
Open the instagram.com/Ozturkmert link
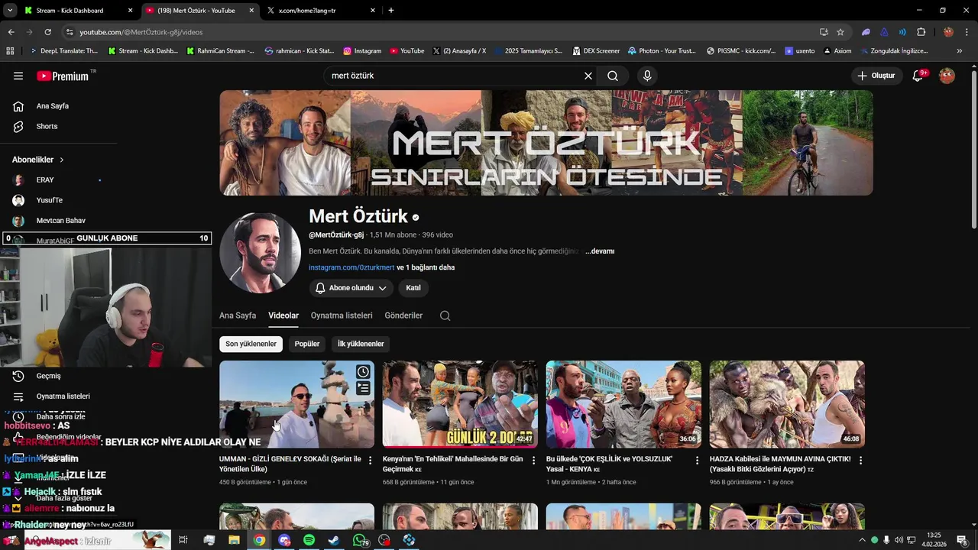coord(351,268)
